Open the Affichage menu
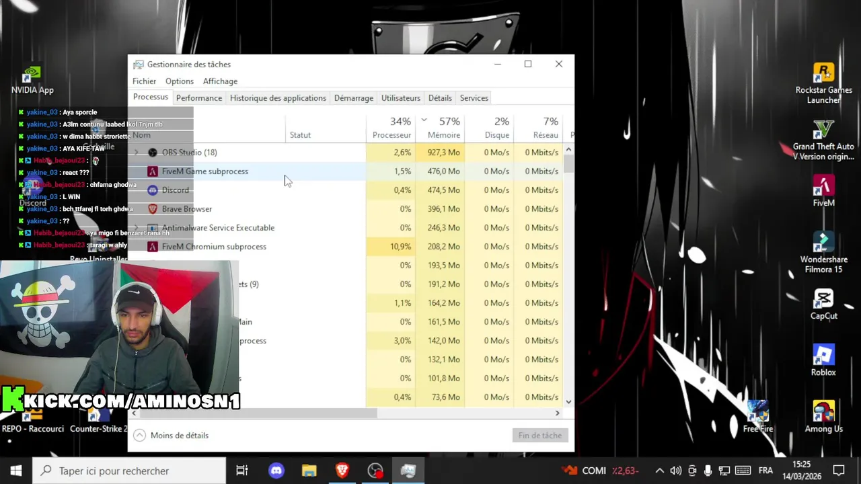Screen dimensions: 861x484 (x=220, y=81)
